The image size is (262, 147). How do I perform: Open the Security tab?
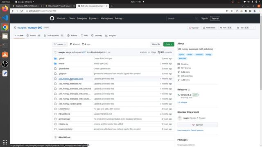97,36
